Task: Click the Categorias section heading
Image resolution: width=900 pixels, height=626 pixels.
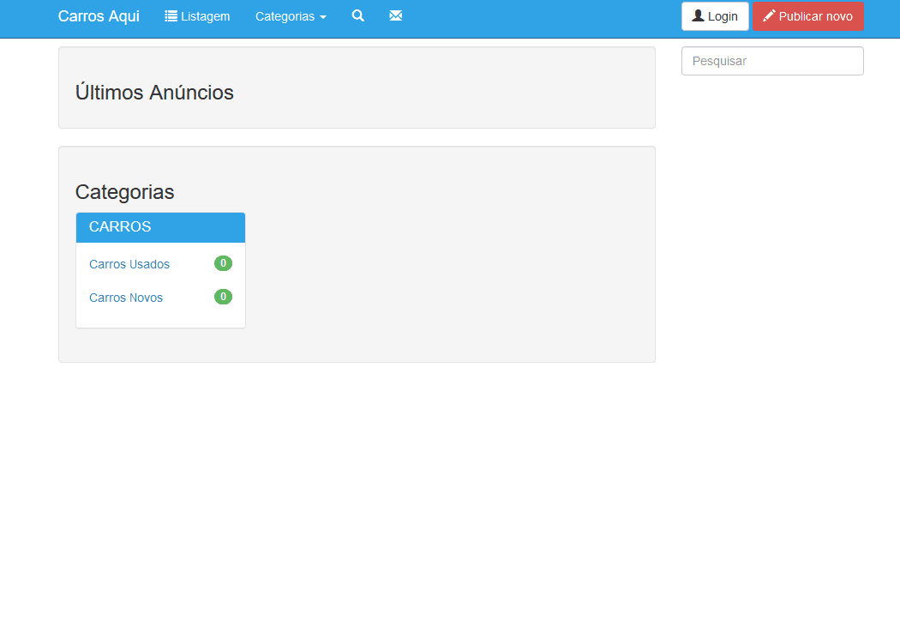Action: click(125, 192)
